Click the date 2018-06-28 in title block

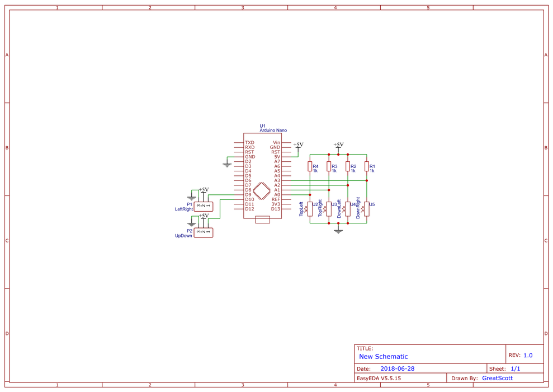click(398, 368)
